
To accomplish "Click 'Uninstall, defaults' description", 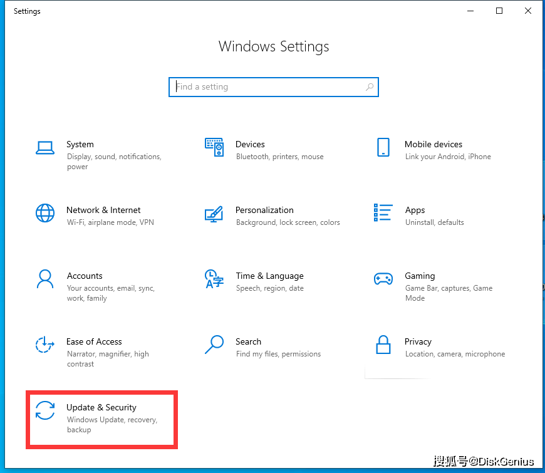I will click(x=435, y=222).
